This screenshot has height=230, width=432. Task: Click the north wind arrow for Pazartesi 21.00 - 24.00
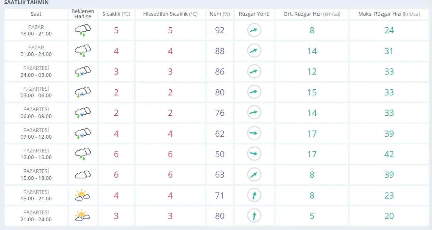[254, 216]
